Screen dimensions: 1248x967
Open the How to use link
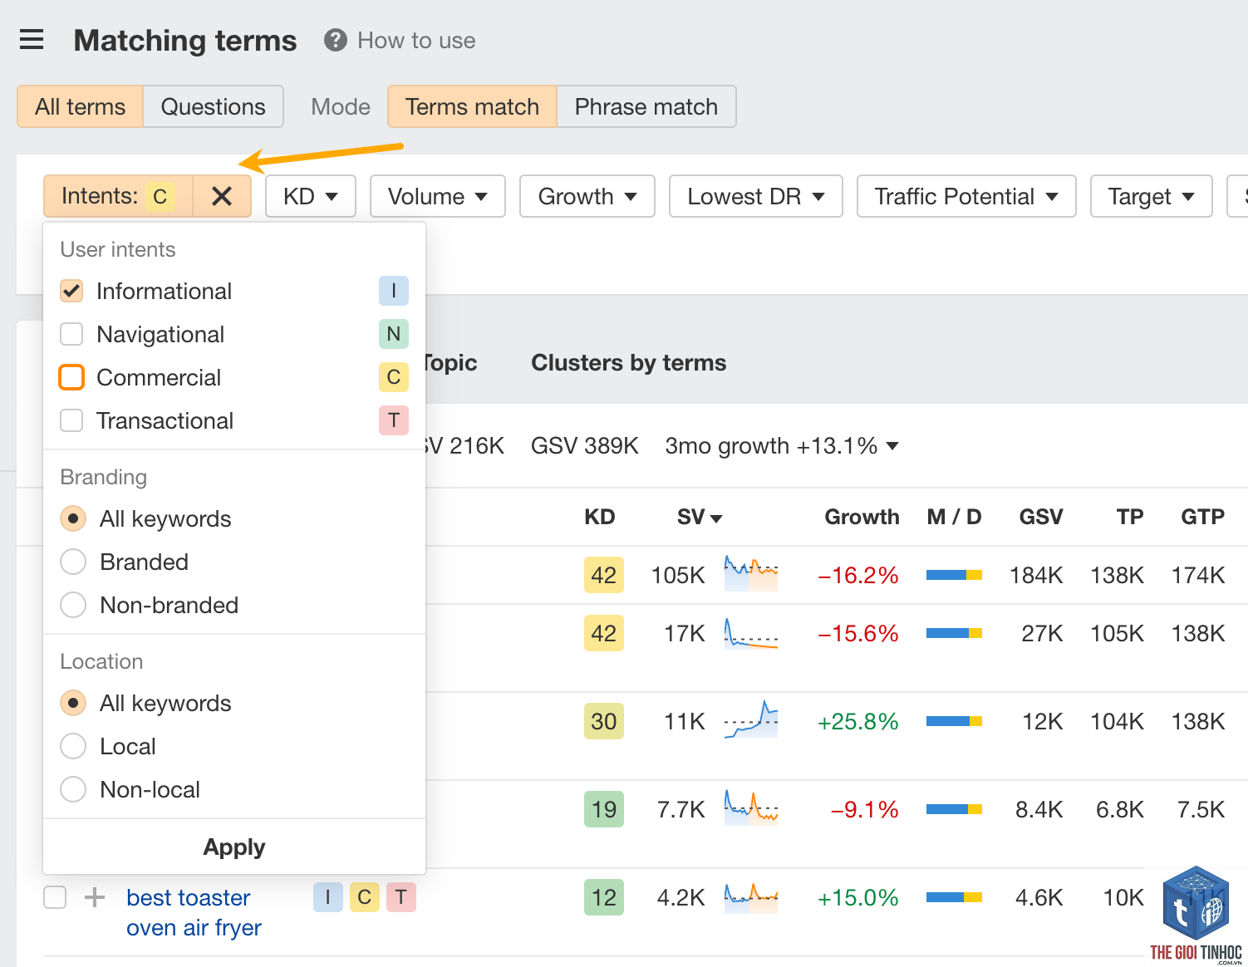click(416, 41)
